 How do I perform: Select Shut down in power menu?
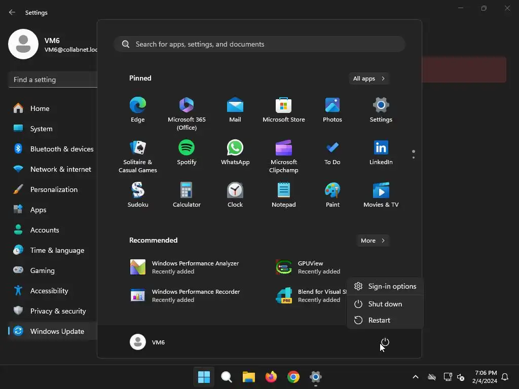tap(385, 304)
